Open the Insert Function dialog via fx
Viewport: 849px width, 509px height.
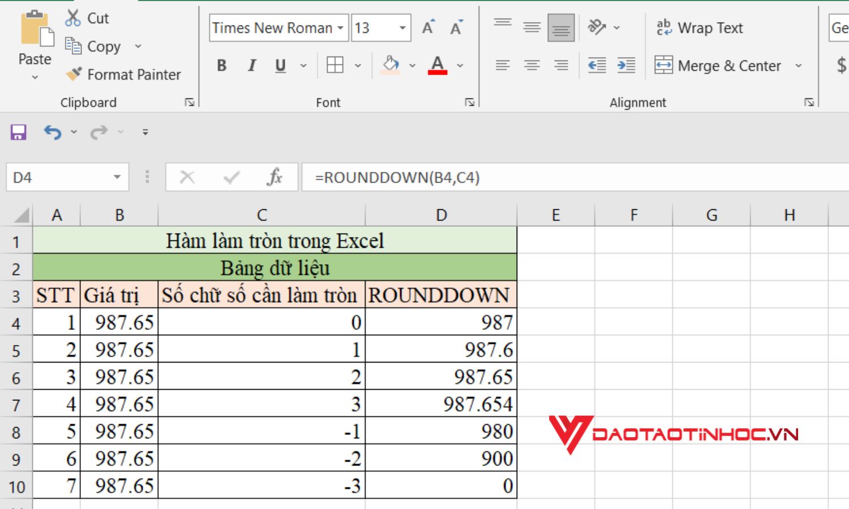coord(274,177)
